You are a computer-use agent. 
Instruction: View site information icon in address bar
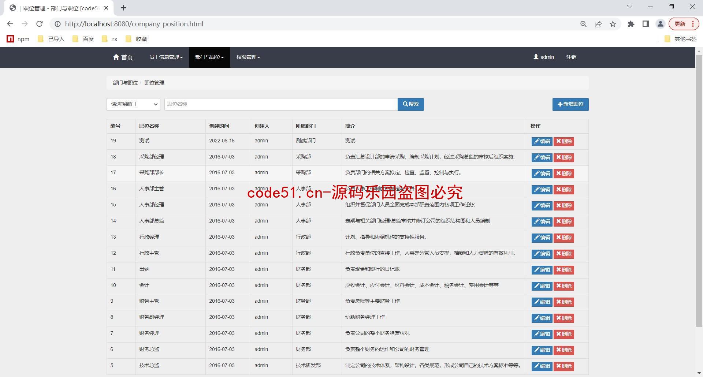point(57,24)
